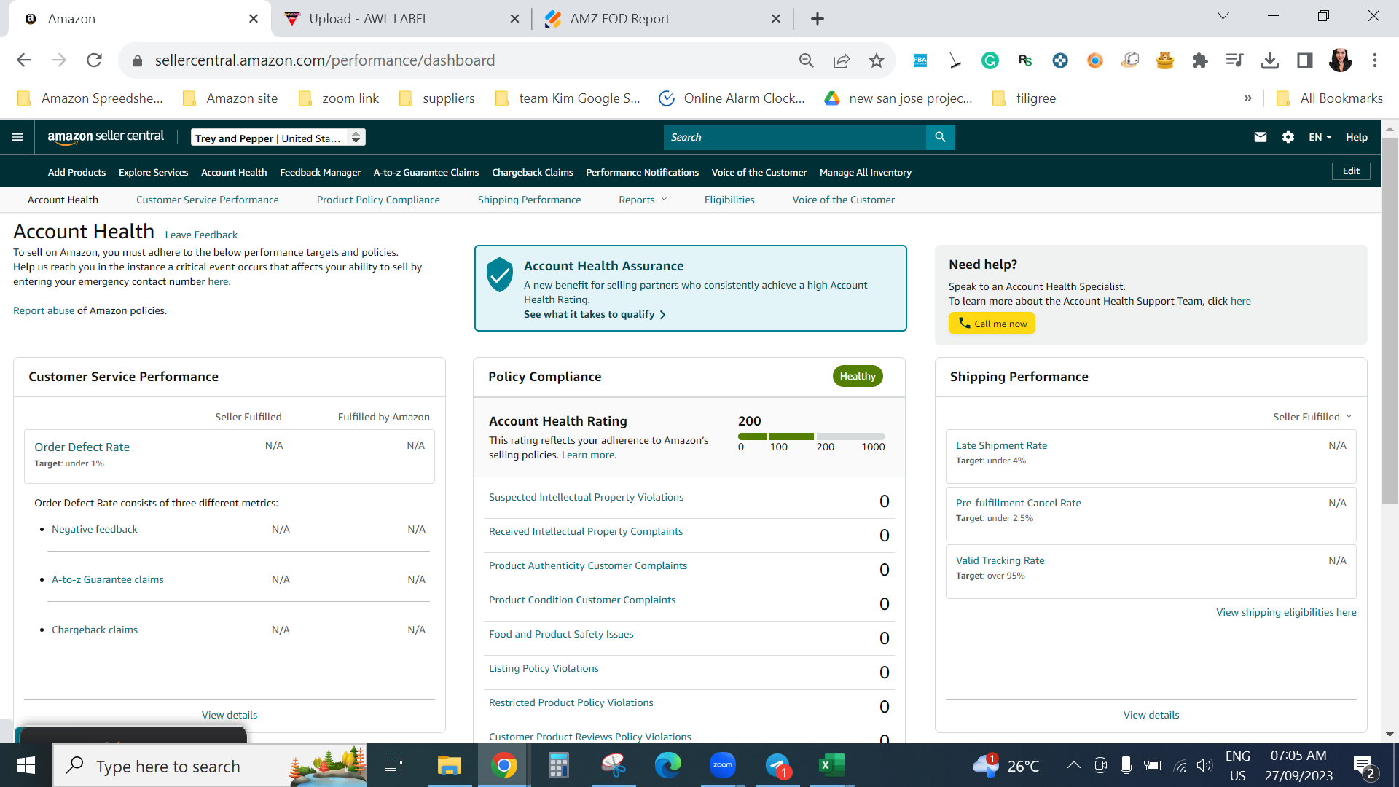Open the Zoom app in the taskbar

pyautogui.click(x=723, y=765)
